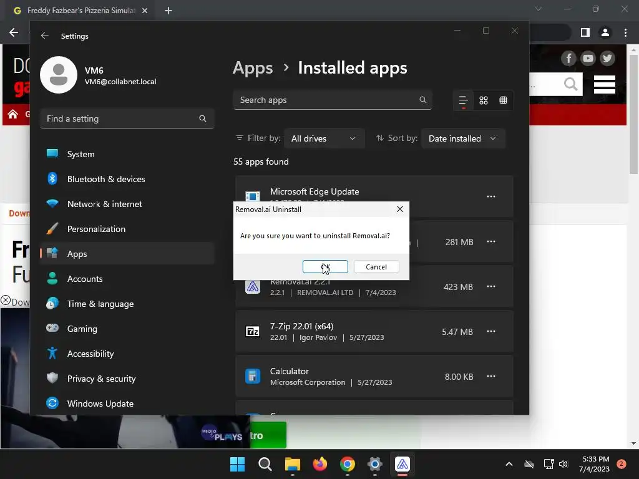Viewport: 639px width, 479px height.
Task: Show hidden system tray icons
Action: [x=509, y=464]
